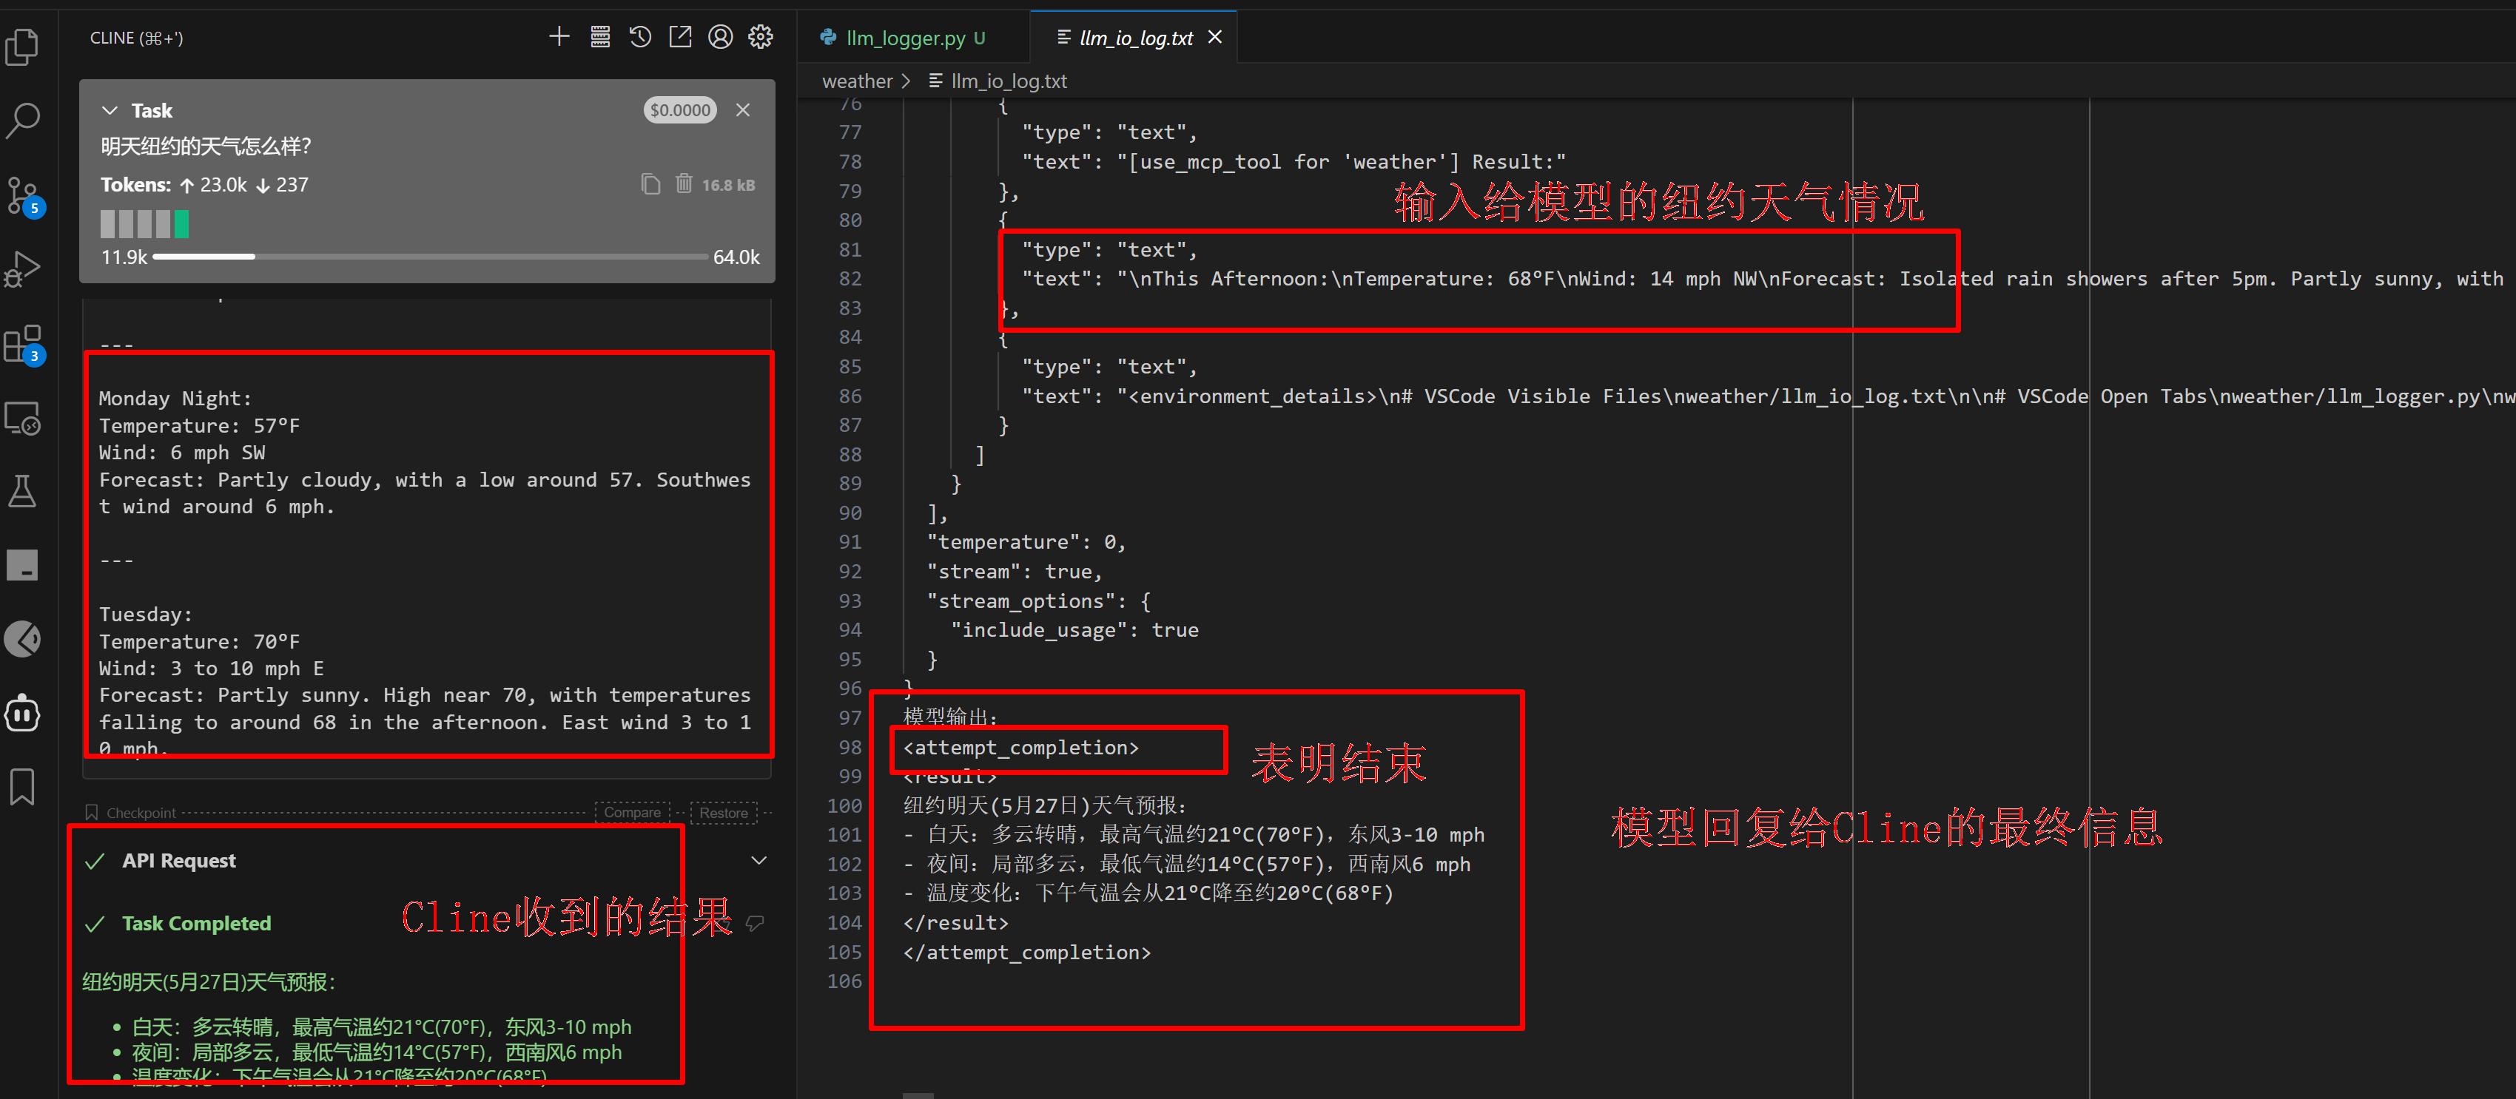2516x1099 pixels.
Task: Collapse the Task header chevron
Action: (110, 110)
